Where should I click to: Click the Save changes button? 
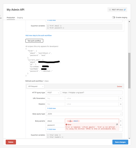point(120,142)
